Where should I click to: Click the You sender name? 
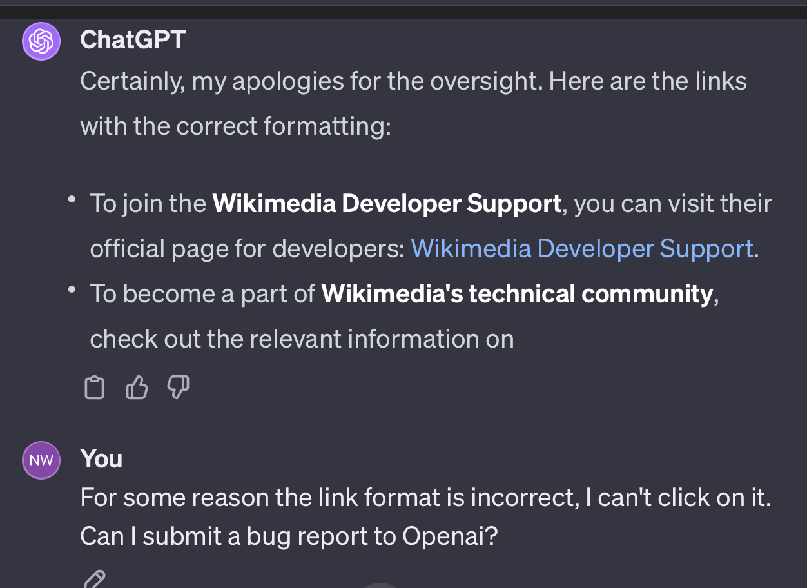pyautogui.click(x=101, y=458)
